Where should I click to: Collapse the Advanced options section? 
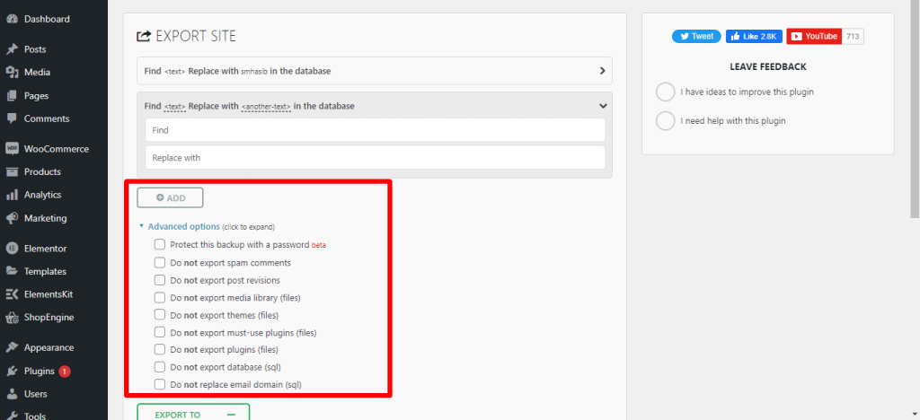(178, 227)
